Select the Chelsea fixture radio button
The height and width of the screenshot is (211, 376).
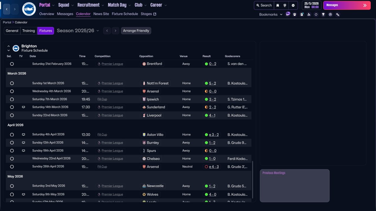tap(12, 159)
